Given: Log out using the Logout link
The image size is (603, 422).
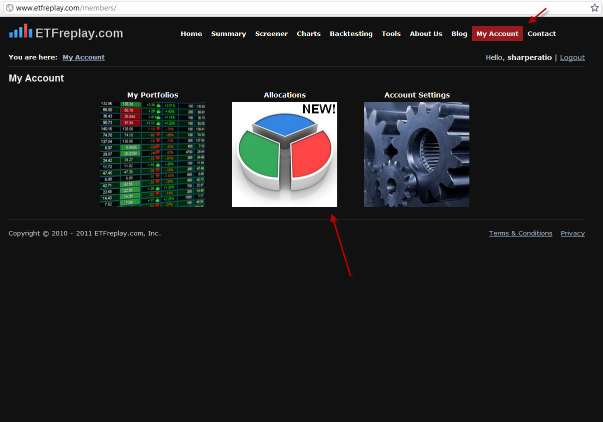Looking at the screenshot, I should point(572,57).
